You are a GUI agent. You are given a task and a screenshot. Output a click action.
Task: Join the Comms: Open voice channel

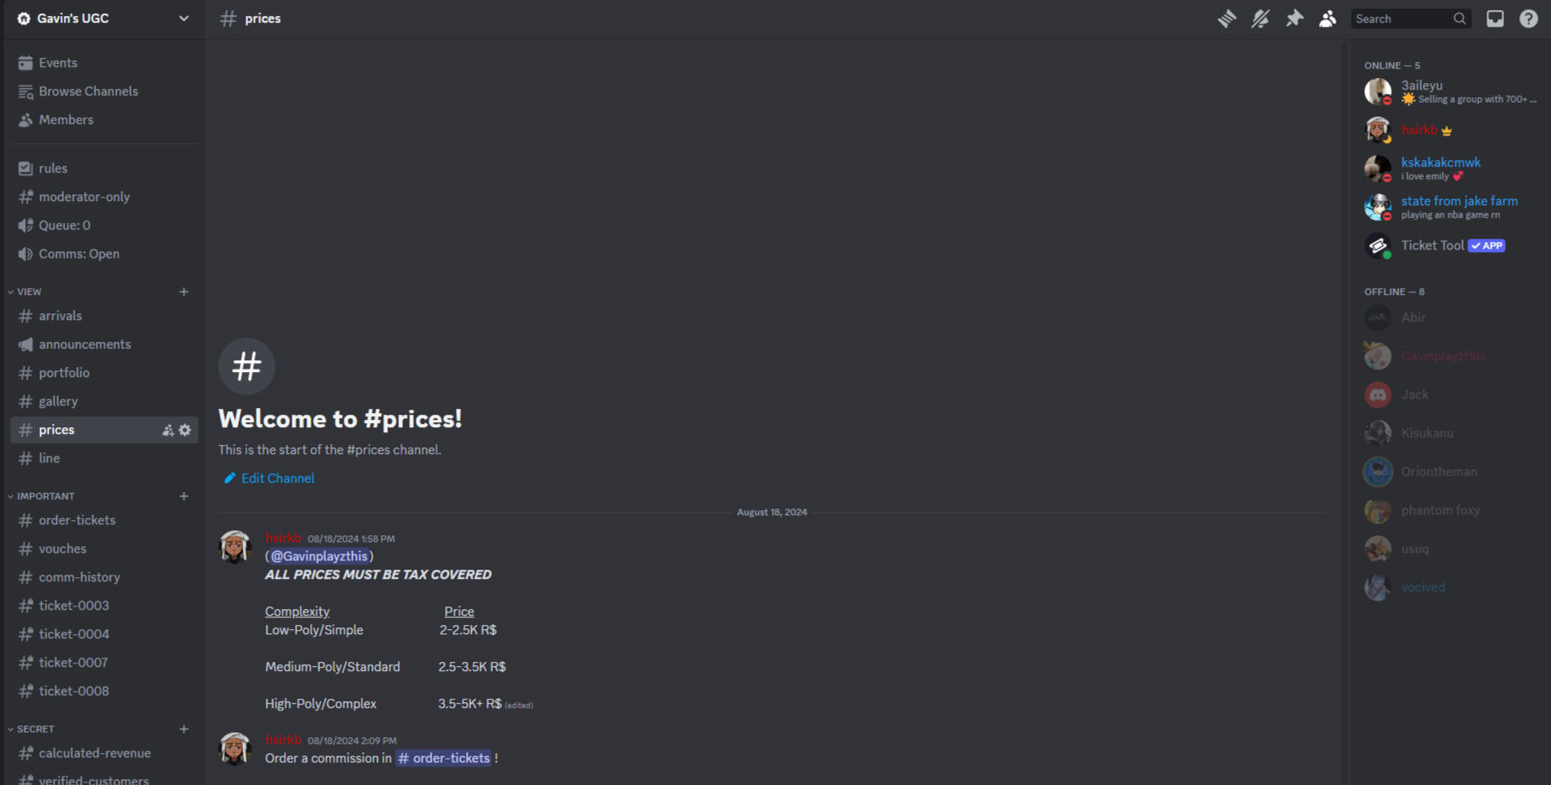pyautogui.click(x=104, y=254)
